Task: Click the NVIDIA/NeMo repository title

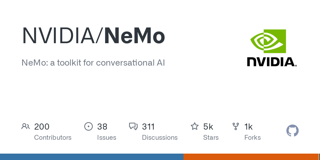Action: 93,36
